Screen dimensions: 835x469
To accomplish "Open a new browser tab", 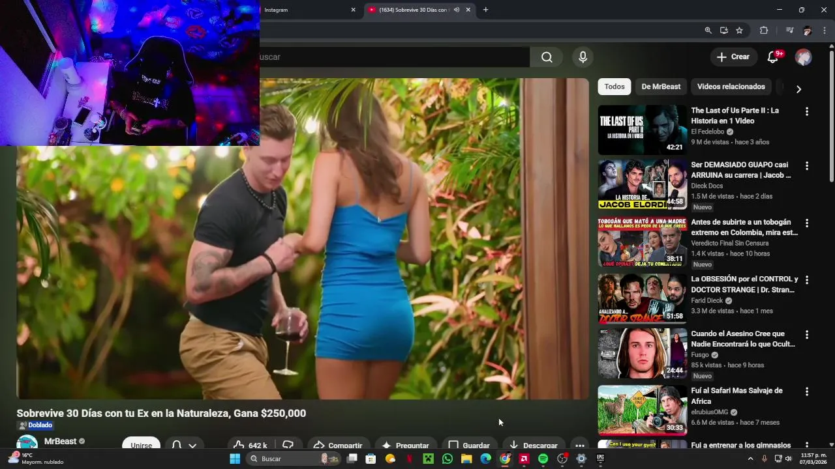I will [485, 10].
